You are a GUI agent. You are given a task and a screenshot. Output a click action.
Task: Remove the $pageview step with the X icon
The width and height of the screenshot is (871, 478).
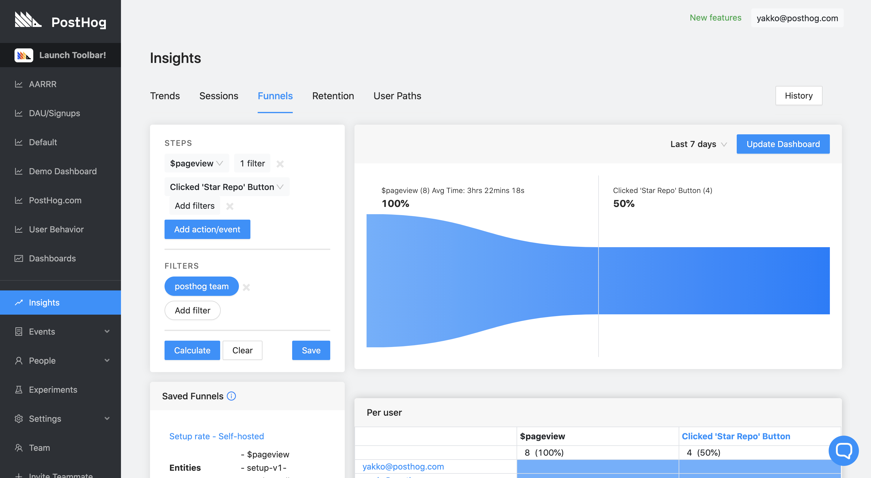[x=280, y=164]
